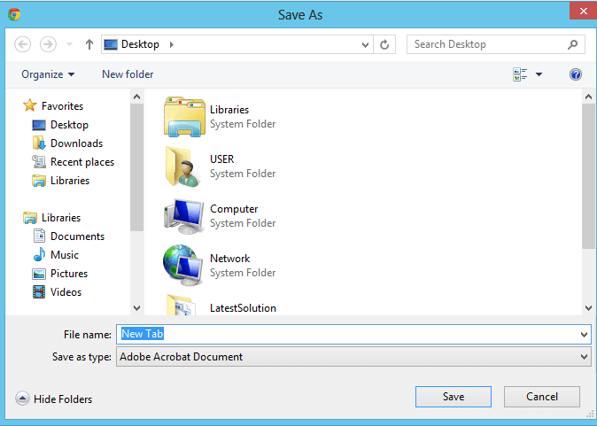Select Documents library

click(x=77, y=236)
